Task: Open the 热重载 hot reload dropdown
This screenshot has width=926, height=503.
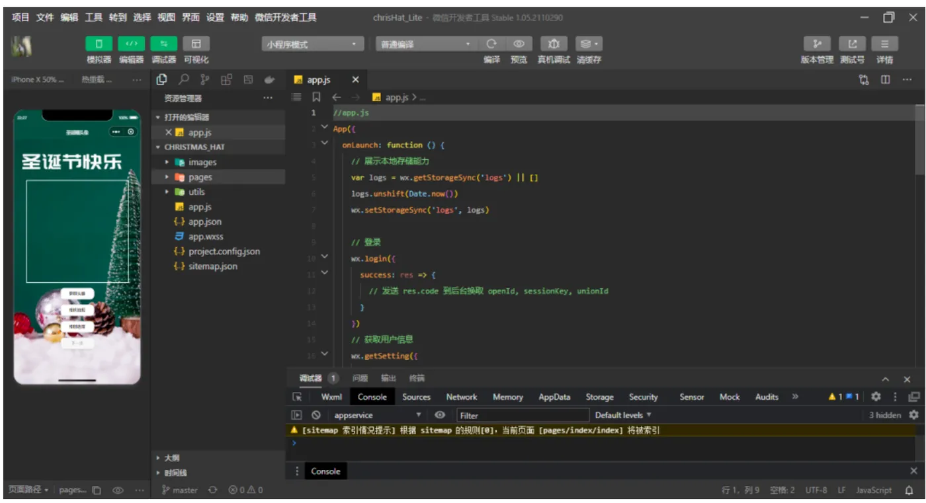Action: coord(97,79)
